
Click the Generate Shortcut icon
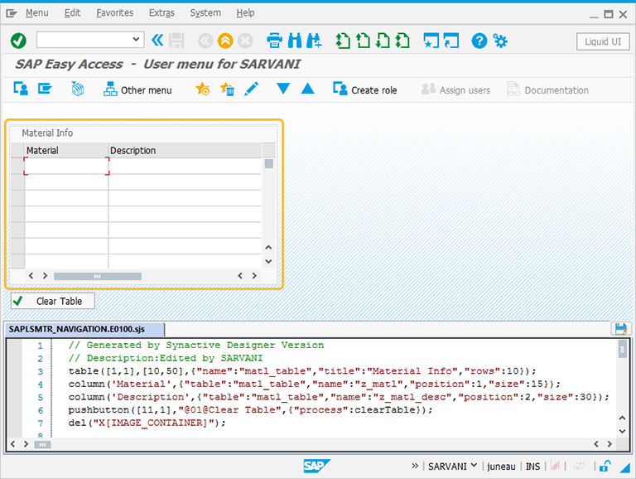click(451, 41)
